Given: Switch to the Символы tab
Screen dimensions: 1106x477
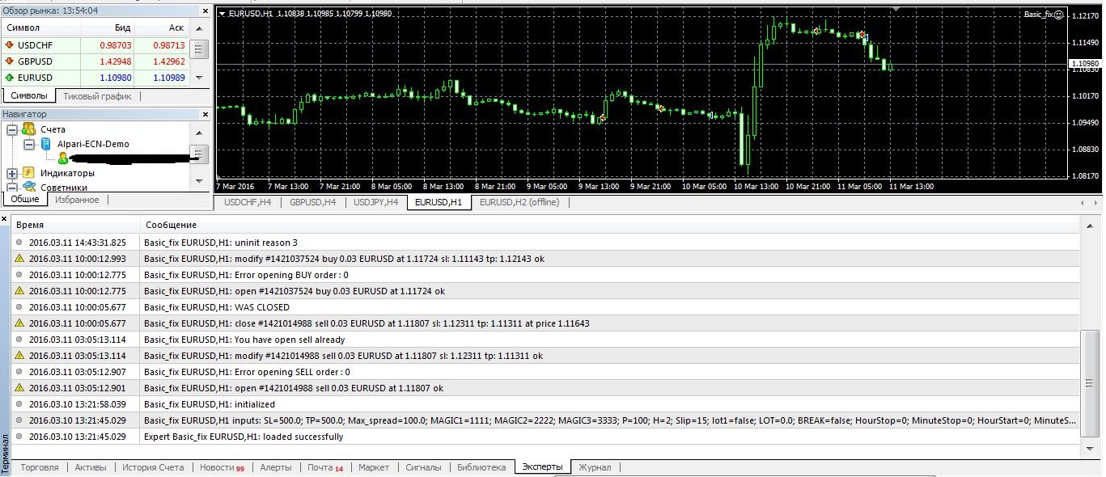Looking at the screenshot, I should (28, 96).
